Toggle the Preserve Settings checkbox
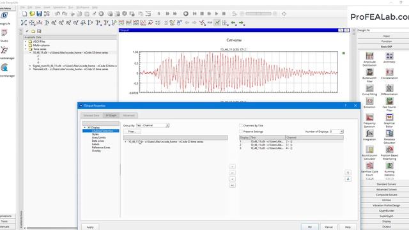409x230 pixels. tap(241, 132)
